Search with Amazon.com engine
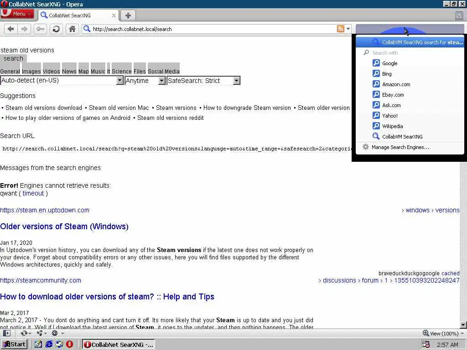The height and width of the screenshot is (350, 467). tap(410, 84)
